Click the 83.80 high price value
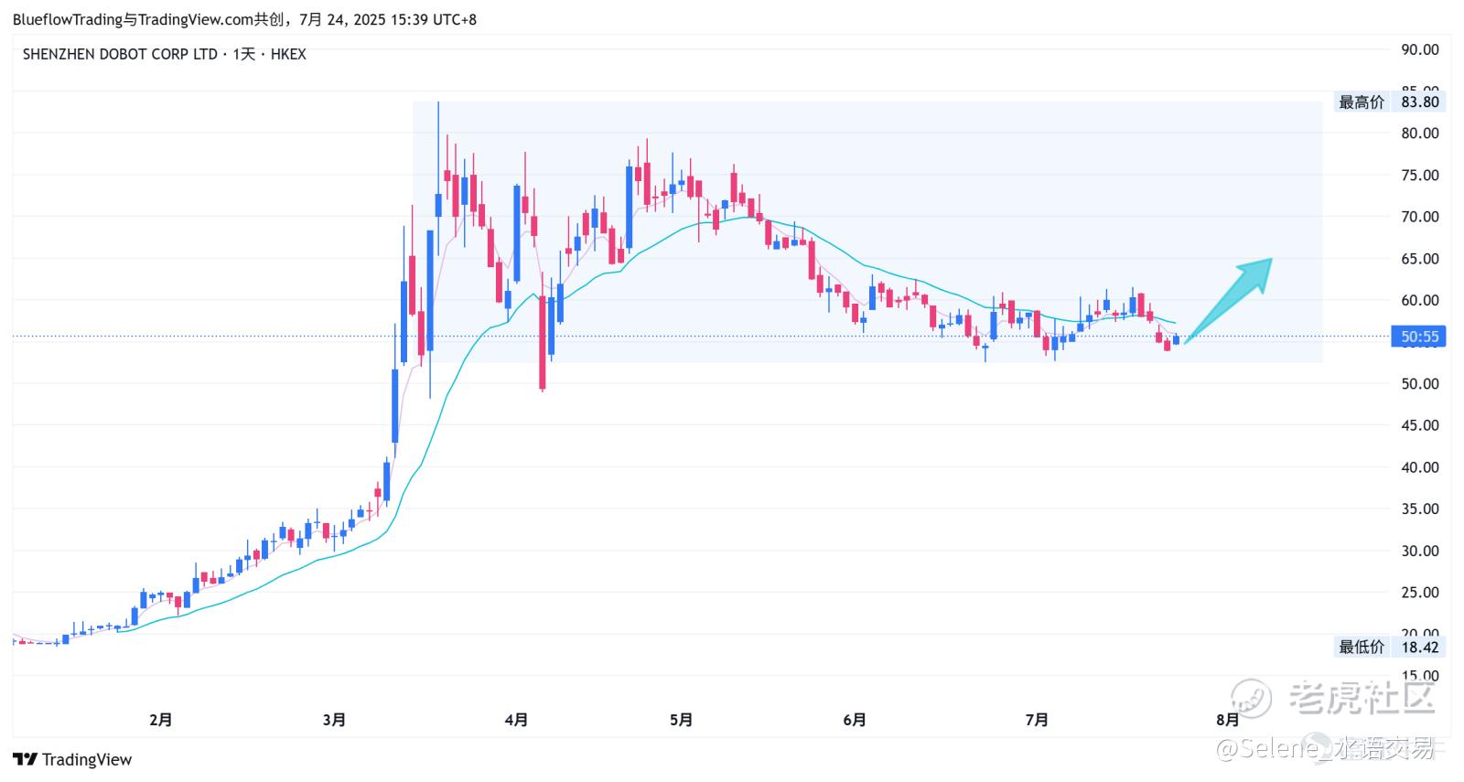The image size is (1464, 782). 1420,102
